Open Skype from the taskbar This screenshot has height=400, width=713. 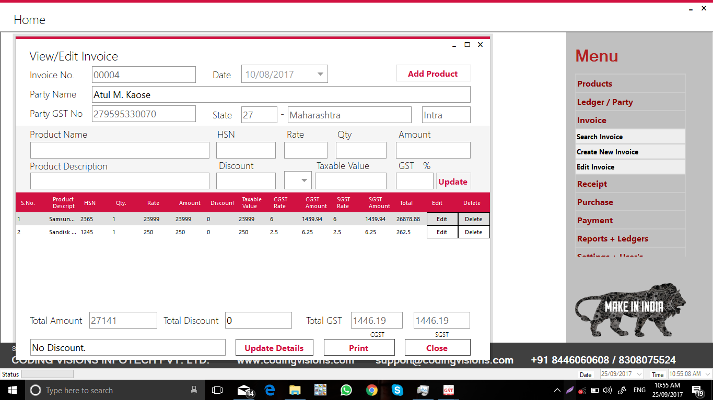pyautogui.click(x=397, y=390)
